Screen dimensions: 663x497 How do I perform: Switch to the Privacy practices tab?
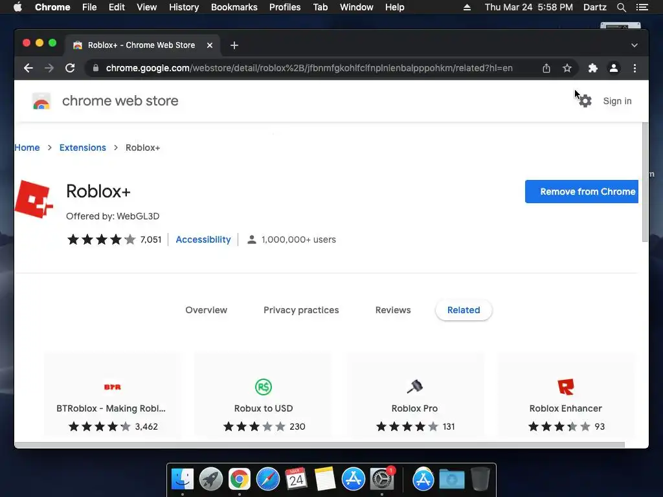(x=301, y=310)
